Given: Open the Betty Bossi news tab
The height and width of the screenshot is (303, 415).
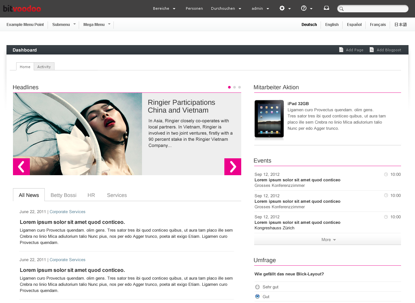Looking at the screenshot, I should [64, 195].
